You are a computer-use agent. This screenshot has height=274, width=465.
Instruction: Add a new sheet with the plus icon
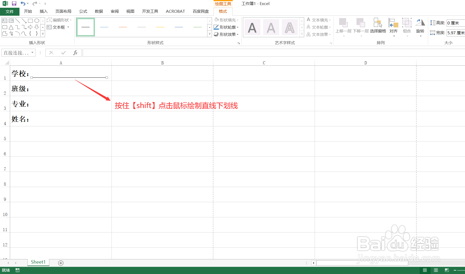coord(61,263)
